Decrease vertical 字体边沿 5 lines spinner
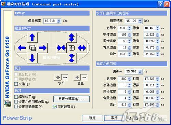The height and width of the screenshot is (125, 171). click(x=129, y=86)
